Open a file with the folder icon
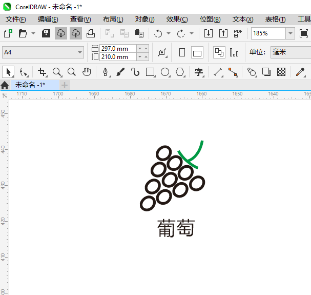Image resolution: width=311 pixels, height=295 pixels. (x=23, y=33)
